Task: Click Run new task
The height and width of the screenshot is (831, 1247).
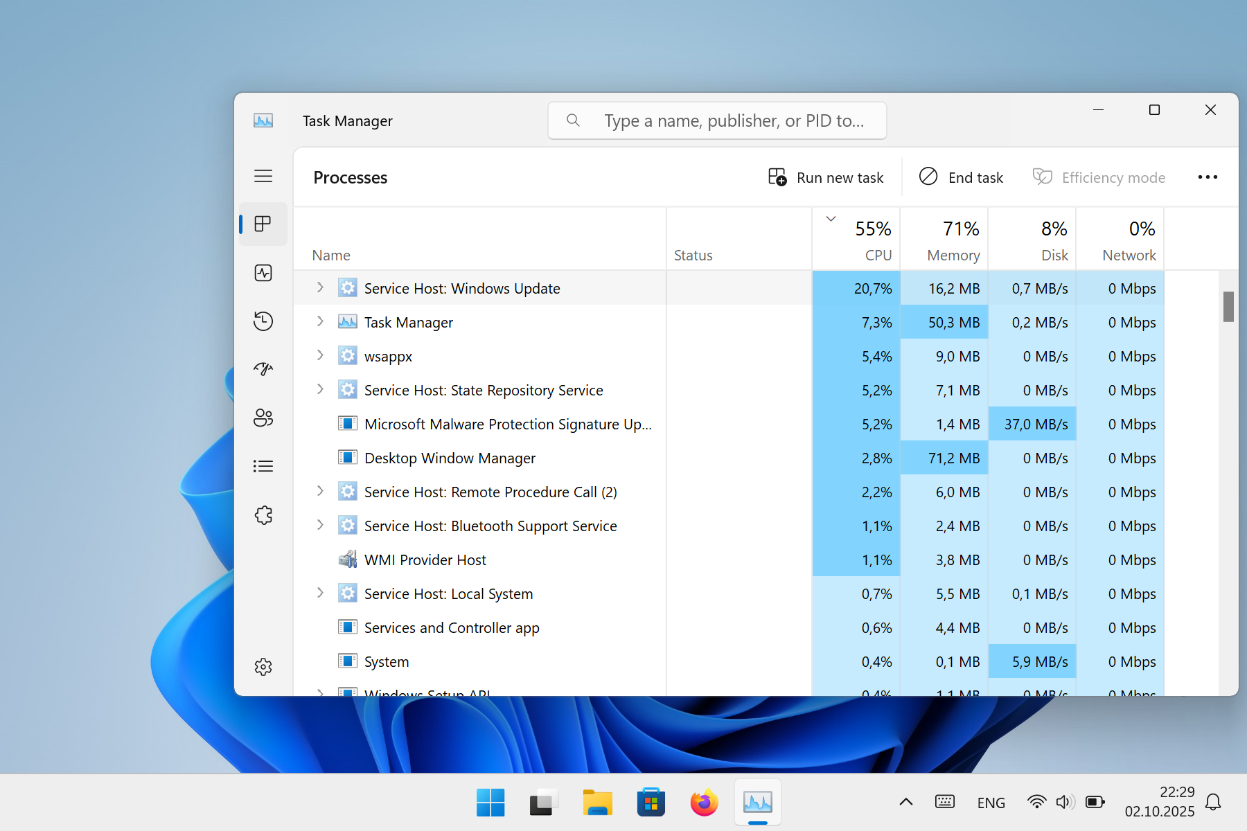Action: pos(826,177)
